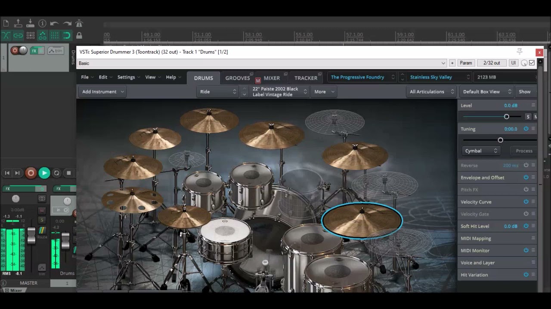Open the Basic preset dropdown

(x=262, y=63)
